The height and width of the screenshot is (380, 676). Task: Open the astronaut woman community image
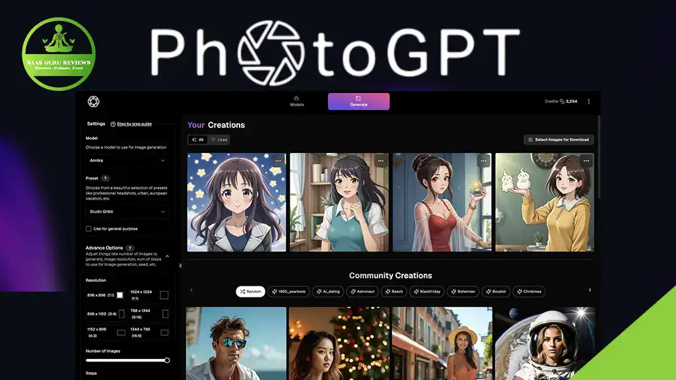point(545,343)
